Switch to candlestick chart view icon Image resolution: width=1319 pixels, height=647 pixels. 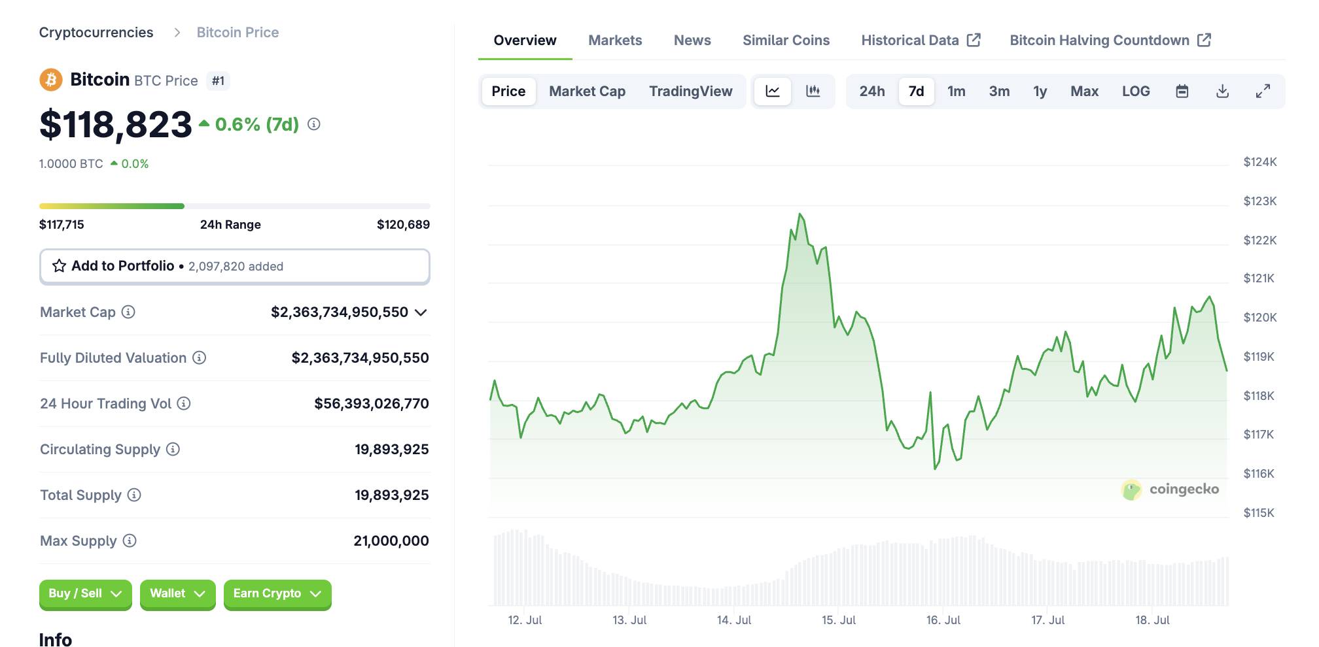point(813,91)
